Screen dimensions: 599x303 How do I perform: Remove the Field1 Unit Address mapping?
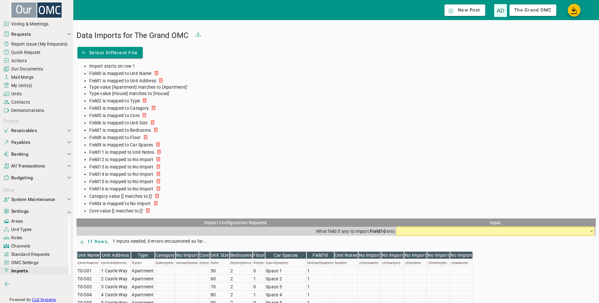(161, 81)
